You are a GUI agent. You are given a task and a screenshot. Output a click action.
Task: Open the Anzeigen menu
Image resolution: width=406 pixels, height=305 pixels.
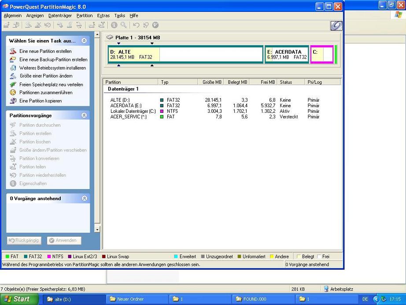pos(35,15)
